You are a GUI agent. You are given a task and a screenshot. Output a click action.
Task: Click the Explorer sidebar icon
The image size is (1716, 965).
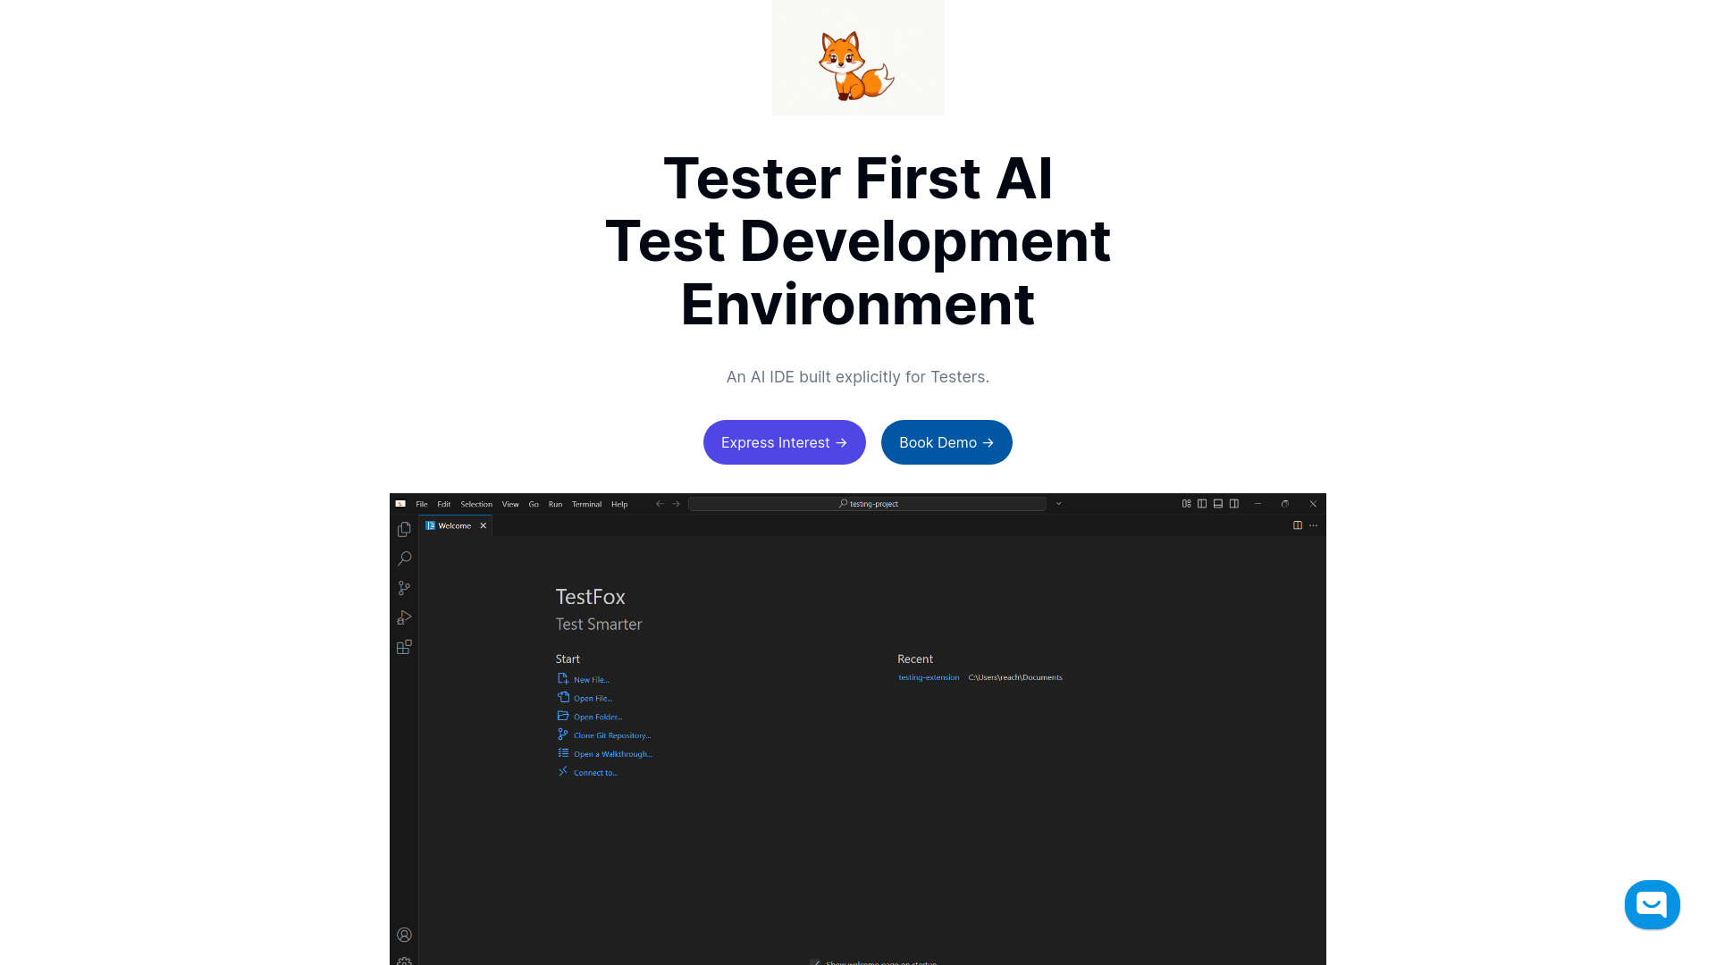404,529
